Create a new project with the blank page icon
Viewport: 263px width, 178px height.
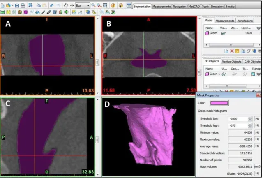tap(2, 5)
